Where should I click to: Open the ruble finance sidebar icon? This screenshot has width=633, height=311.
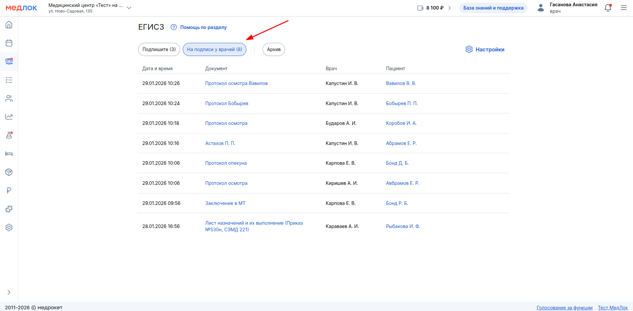9,190
